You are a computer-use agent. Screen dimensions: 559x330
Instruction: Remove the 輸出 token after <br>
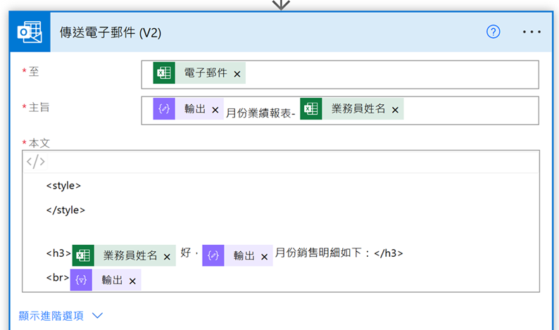(x=132, y=281)
